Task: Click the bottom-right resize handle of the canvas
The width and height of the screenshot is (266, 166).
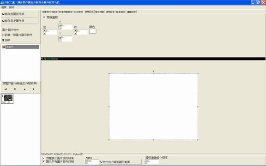Action: (x=198, y=140)
